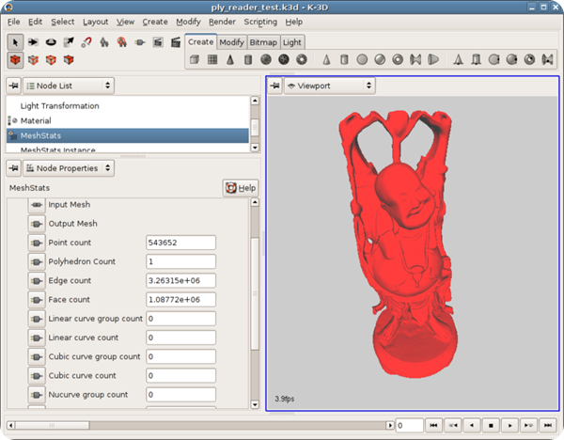This screenshot has width=564, height=440.
Task: Create a quadric cone
Action: tap(326, 59)
